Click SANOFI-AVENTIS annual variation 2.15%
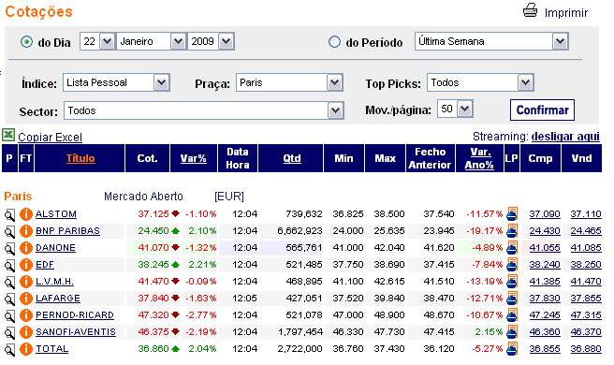Viewport: 614px width, 365px height. click(489, 332)
